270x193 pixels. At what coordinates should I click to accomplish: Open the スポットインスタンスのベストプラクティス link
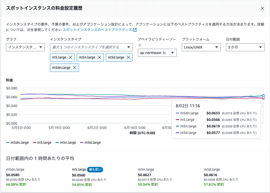(97, 30)
